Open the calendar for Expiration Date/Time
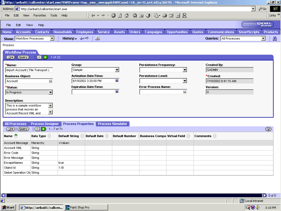Screen dimensions: 281x211 (x=116, y=91)
